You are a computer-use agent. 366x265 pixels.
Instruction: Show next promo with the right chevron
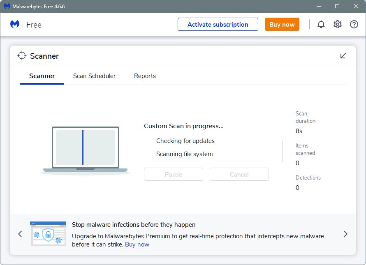tap(346, 234)
